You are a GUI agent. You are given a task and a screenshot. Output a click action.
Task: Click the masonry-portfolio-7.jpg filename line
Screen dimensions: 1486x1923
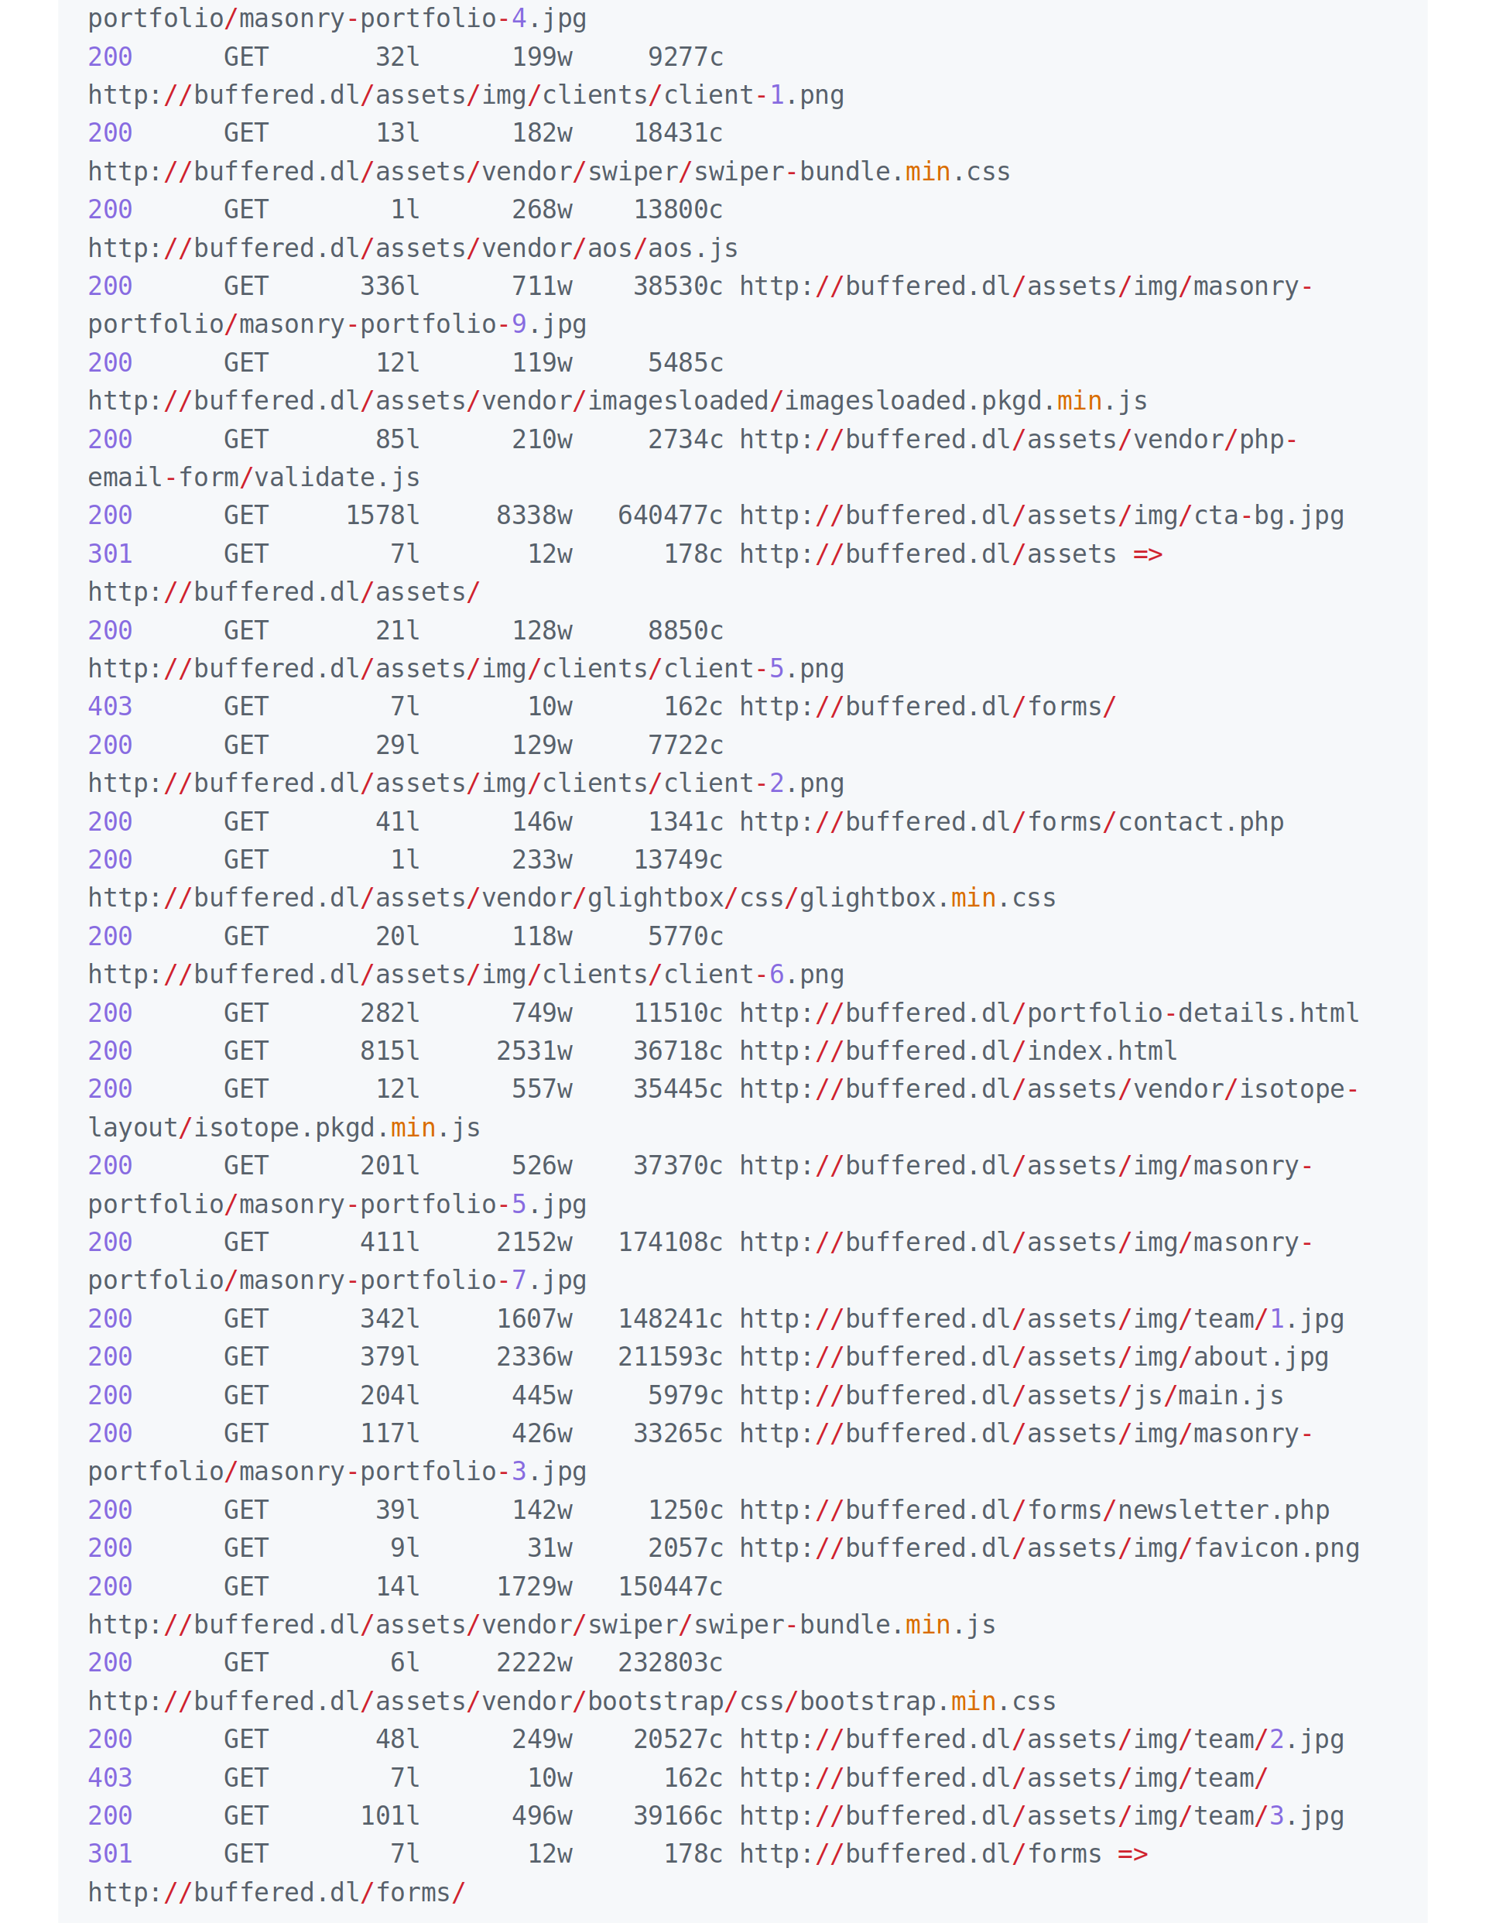[x=337, y=1280]
